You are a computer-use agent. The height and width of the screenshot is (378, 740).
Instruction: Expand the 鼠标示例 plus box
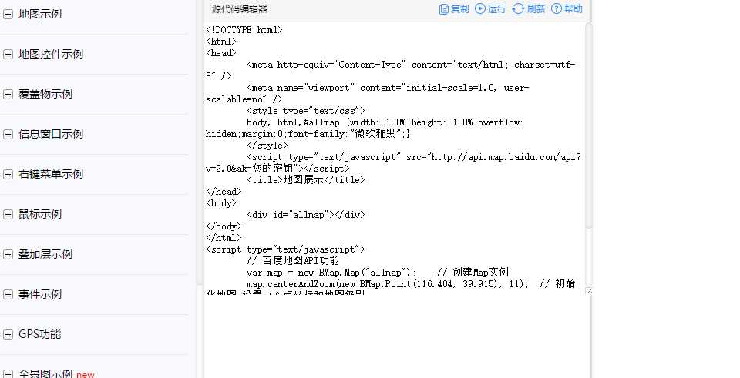tap(8, 215)
